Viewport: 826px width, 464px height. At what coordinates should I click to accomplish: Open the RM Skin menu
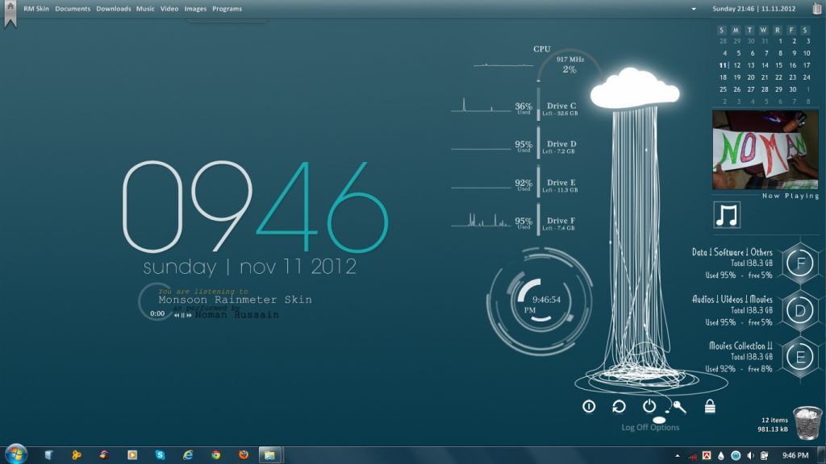tap(35, 9)
